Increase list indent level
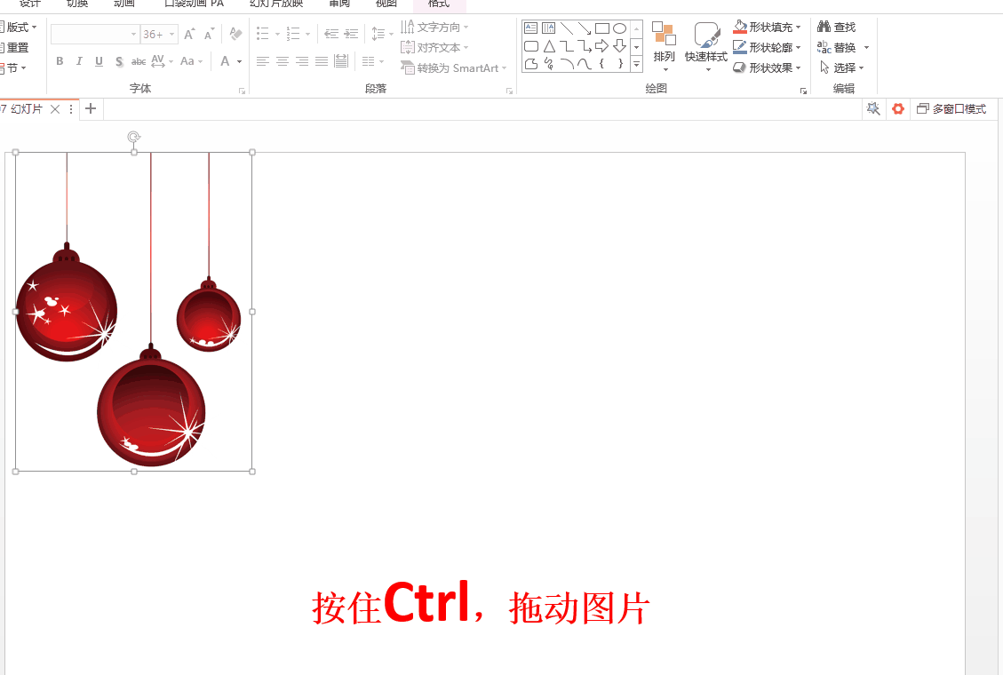 click(x=351, y=34)
